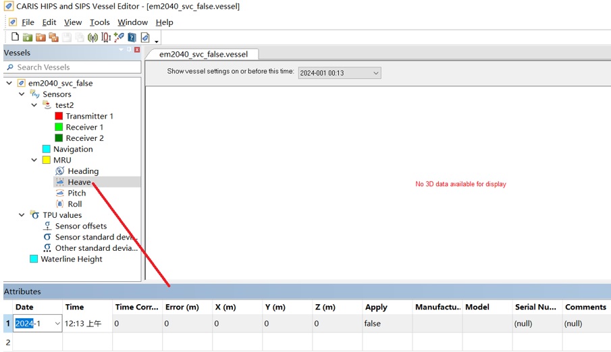611x352 pixels.
Task: Click the Pitch sensor icon
Action: coord(59,193)
